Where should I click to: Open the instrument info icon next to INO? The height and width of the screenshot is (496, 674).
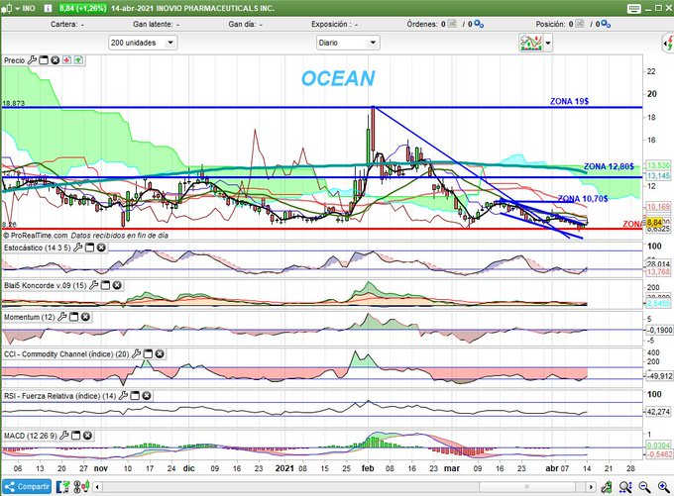tap(48, 8)
